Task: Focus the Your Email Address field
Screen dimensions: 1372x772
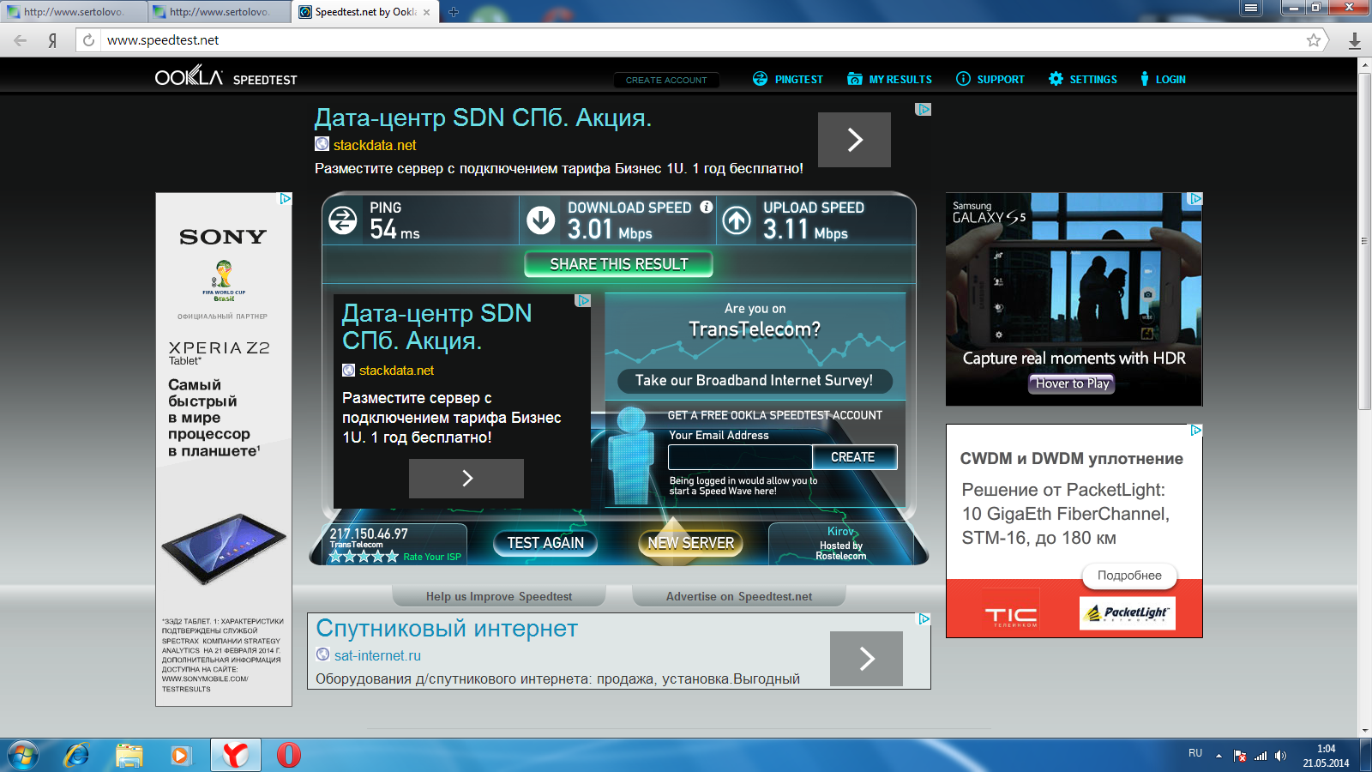Action: (x=740, y=457)
